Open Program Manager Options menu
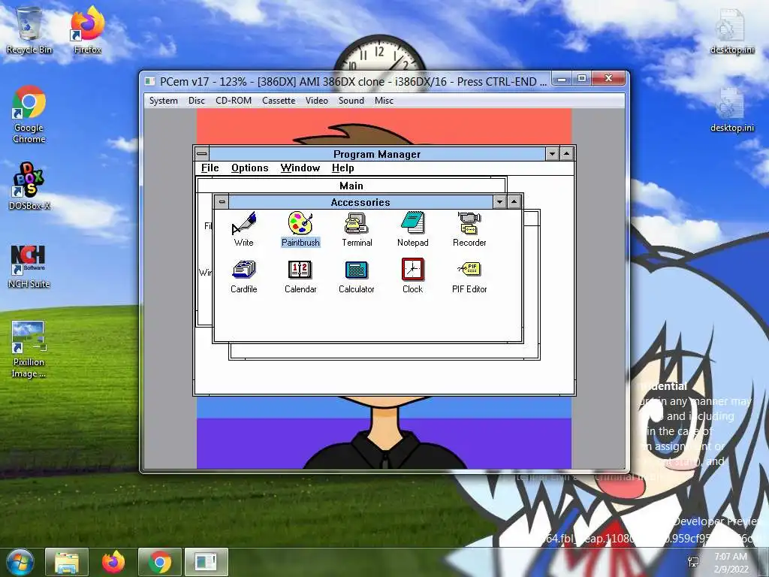 tap(249, 168)
